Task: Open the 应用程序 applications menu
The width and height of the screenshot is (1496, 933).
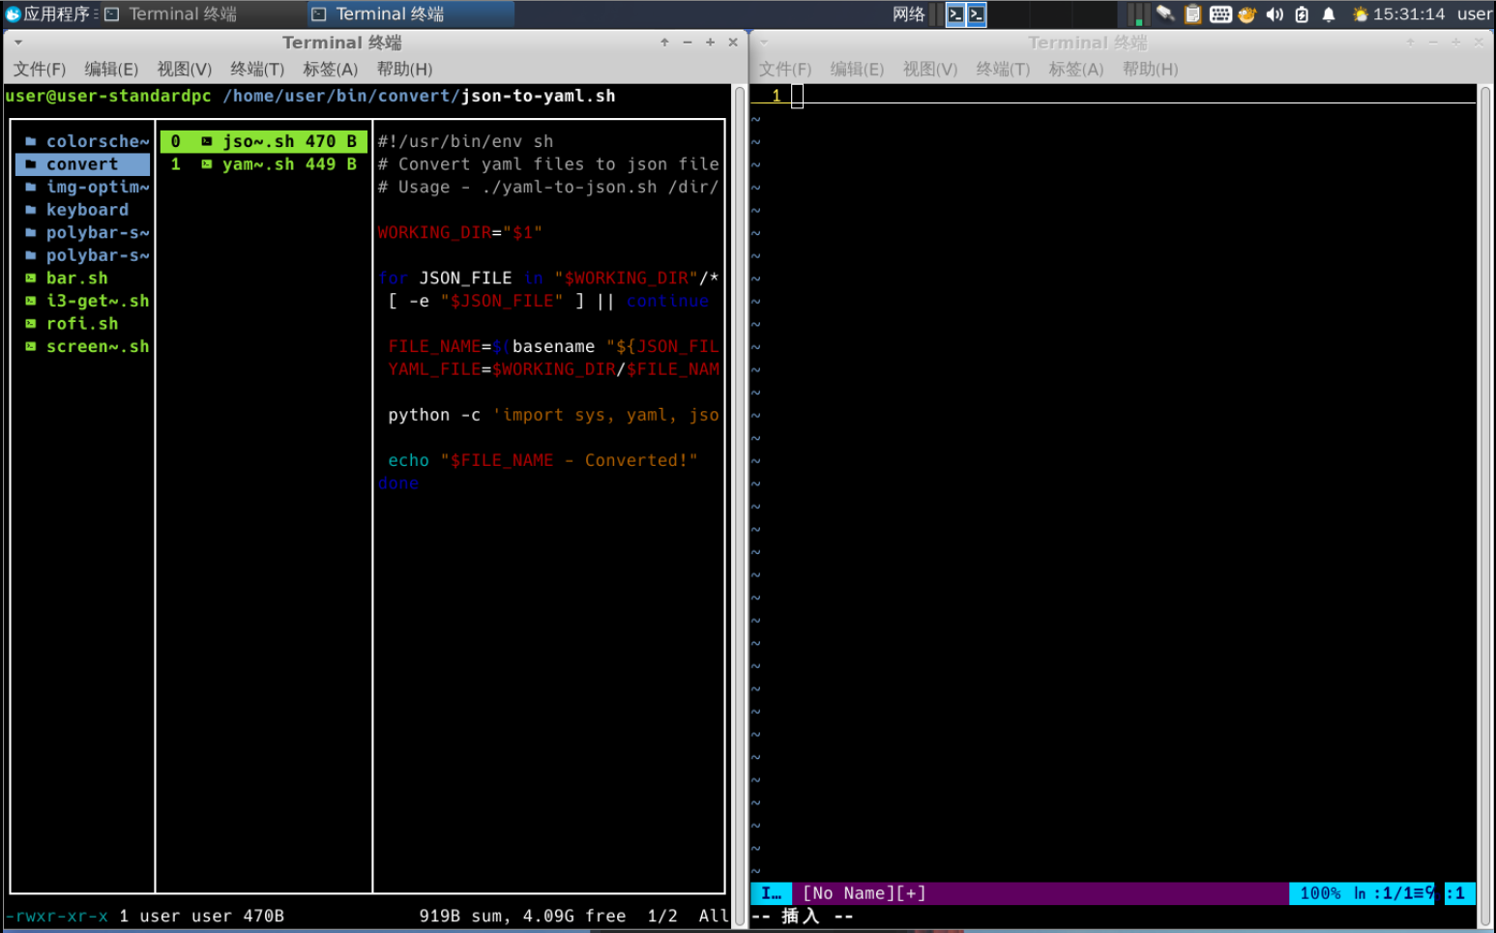Action: click(48, 14)
